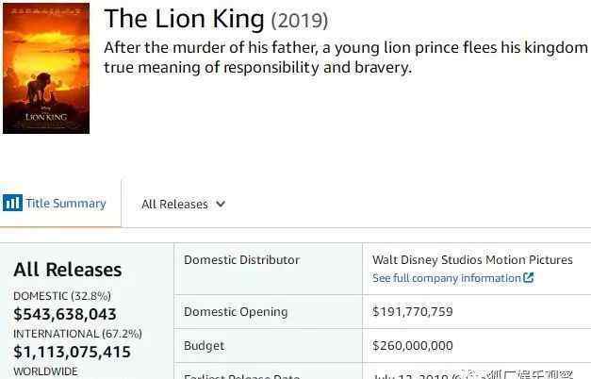Click Walt Disney Studios Motion Pictures distributor name

[472, 259]
